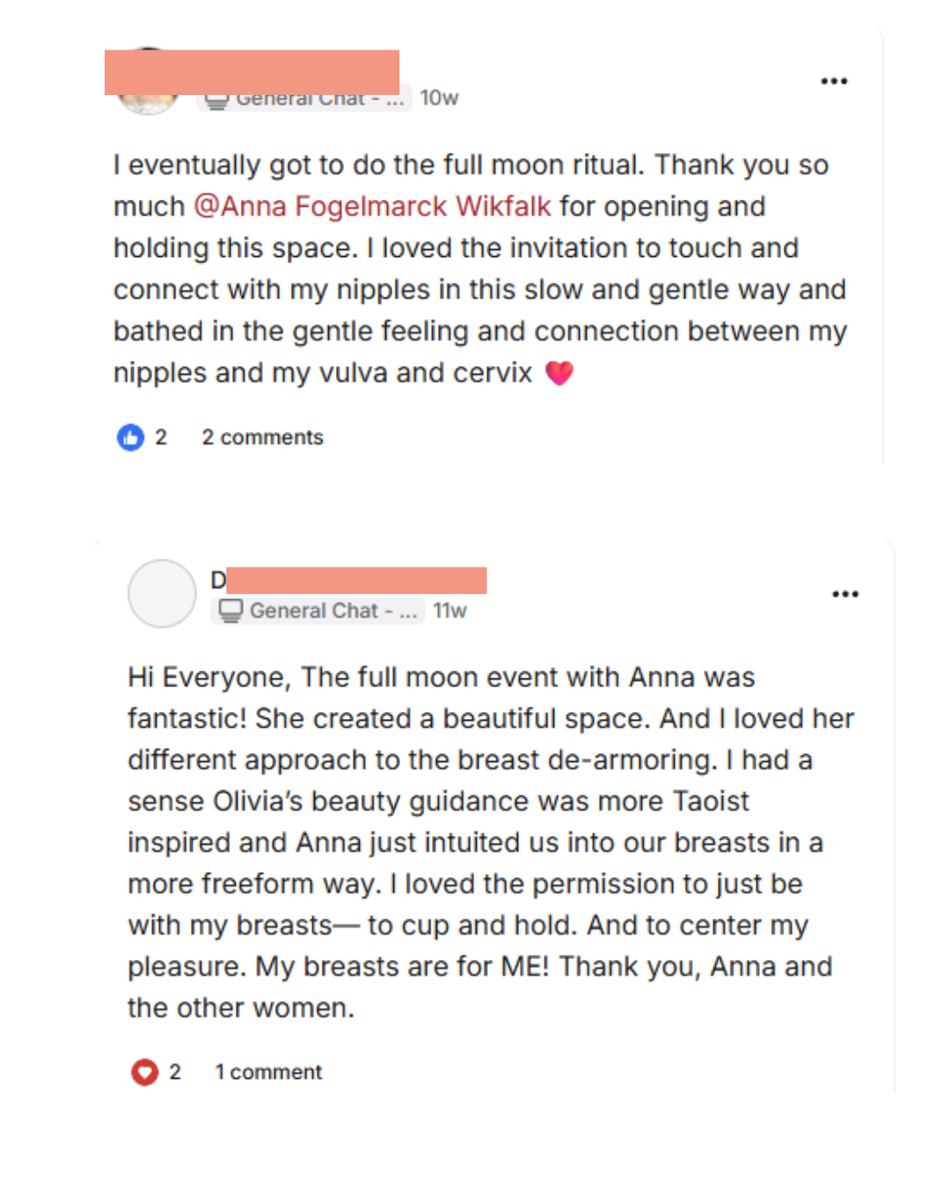950x1188 pixels.
Task: Open the "Hi Everyone" post text
Action: click(x=490, y=842)
